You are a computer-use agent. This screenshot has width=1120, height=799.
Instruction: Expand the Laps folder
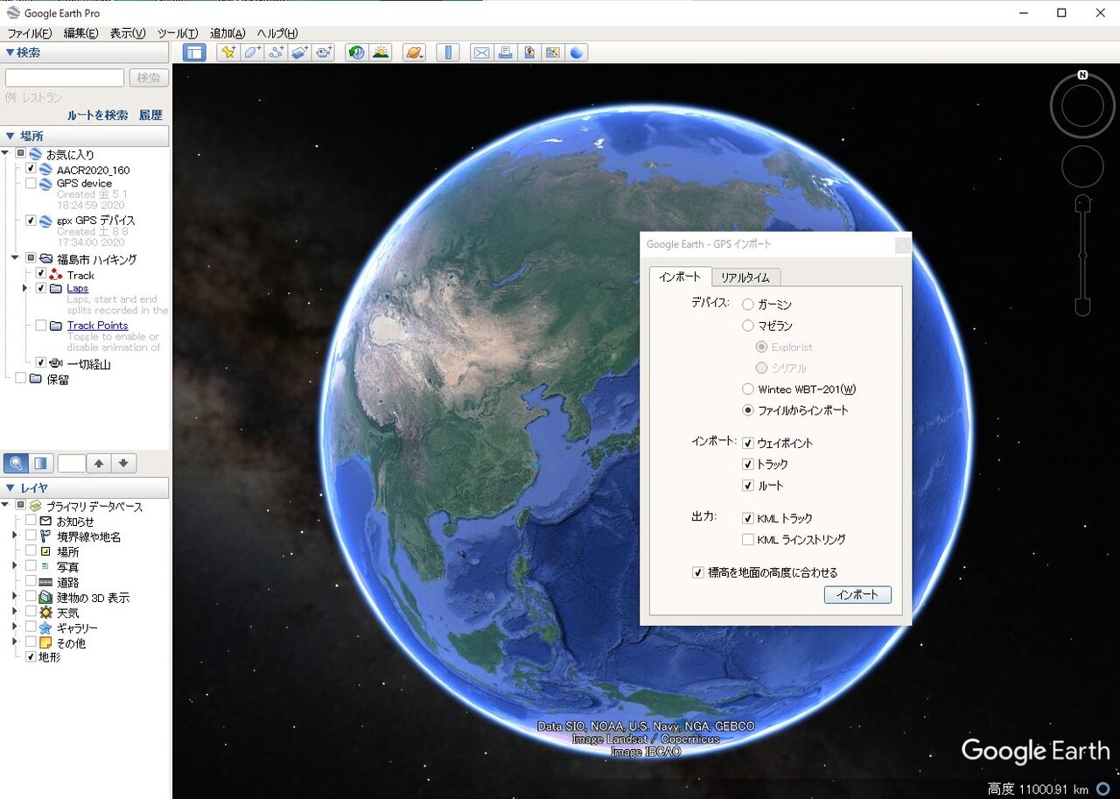point(24,288)
